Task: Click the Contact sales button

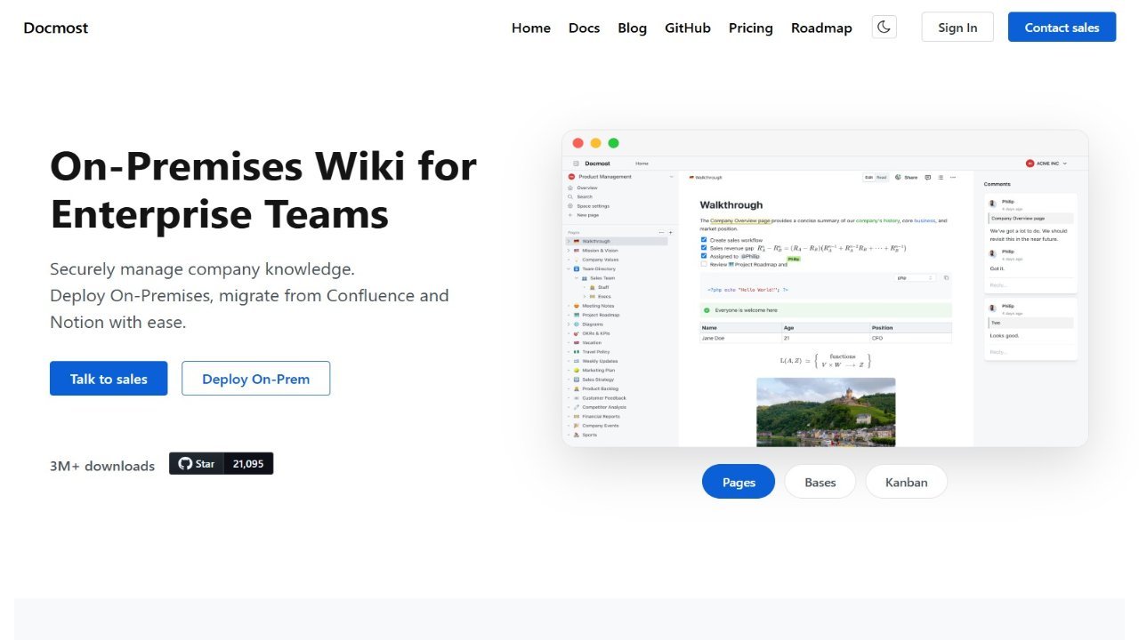Action: 1062,27
